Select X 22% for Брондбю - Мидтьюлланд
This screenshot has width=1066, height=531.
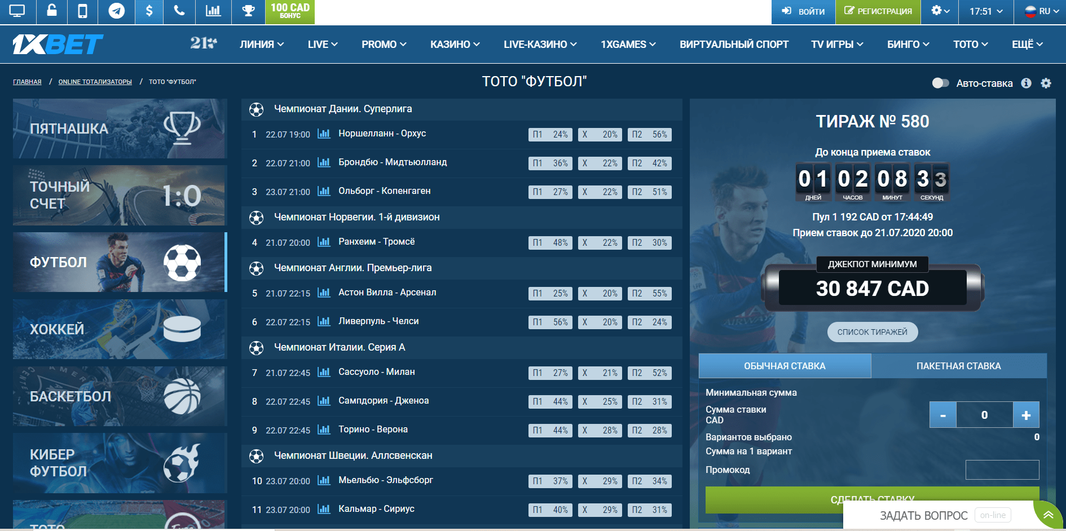tap(600, 163)
